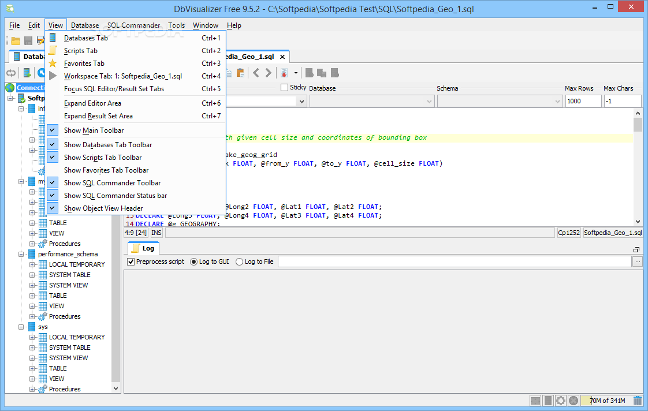Click the DbVisualizer app icon in title bar
The image size is (648, 411).
click(x=10, y=8)
